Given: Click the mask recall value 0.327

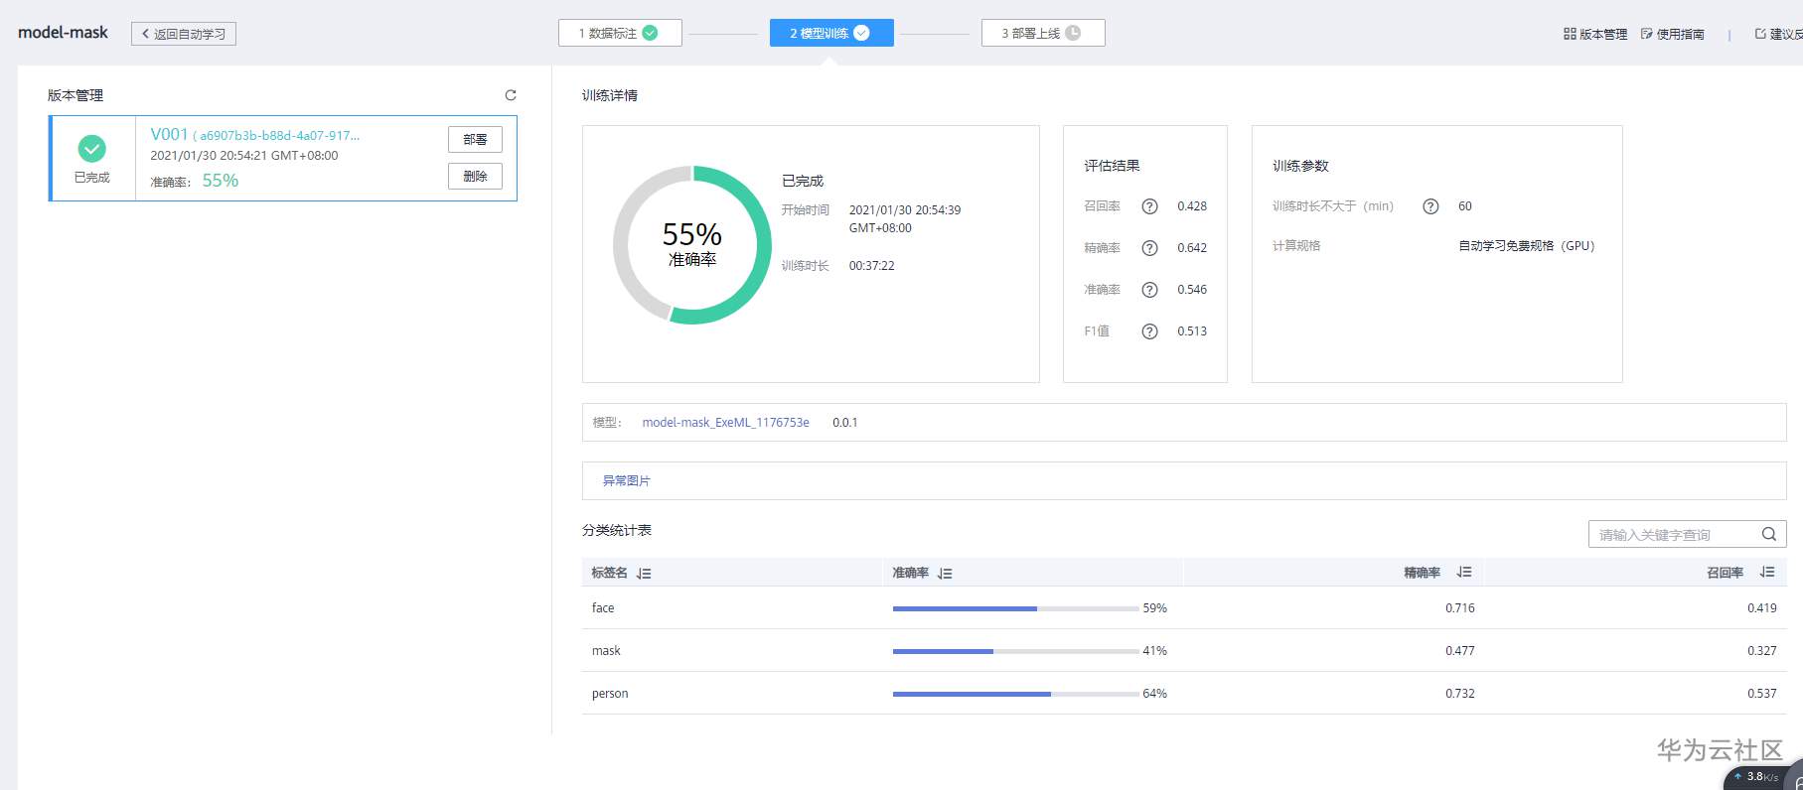Looking at the screenshot, I should coord(1762,651).
